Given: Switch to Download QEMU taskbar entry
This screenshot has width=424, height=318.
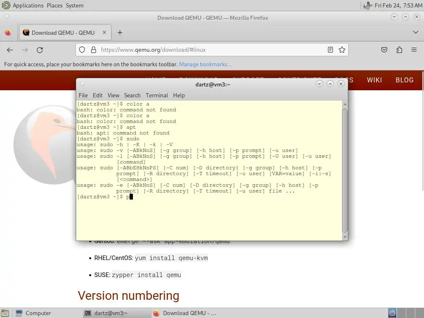Looking at the screenshot, I should 185,313.
